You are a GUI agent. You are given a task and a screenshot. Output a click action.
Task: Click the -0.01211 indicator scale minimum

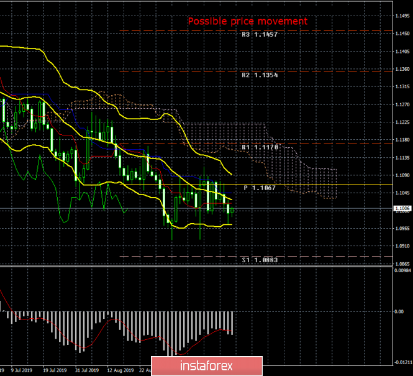[401, 361]
